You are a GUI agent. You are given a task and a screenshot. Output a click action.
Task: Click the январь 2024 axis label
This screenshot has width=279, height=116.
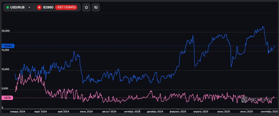18,111
